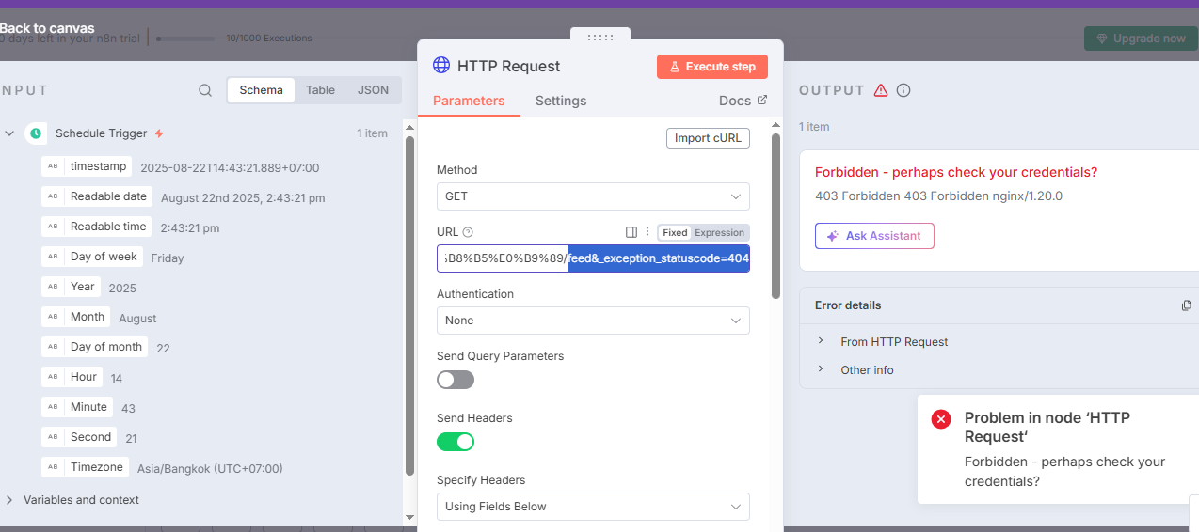Click the Schedule Trigger clock node icon
This screenshot has height=532, width=1199.
pyautogui.click(x=36, y=133)
